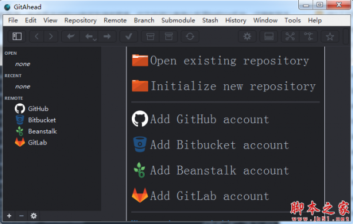The width and height of the screenshot is (353, 224).
Task: Click the large GitLab fox logo
Action: (x=140, y=195)
